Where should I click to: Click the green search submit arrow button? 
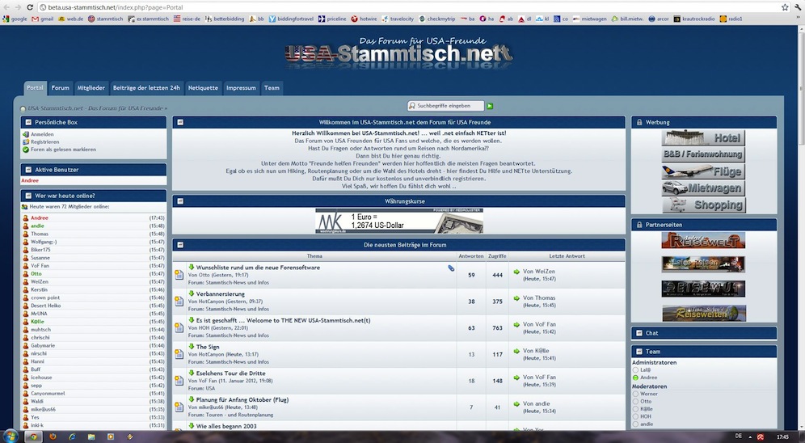[x=490, y=106]
